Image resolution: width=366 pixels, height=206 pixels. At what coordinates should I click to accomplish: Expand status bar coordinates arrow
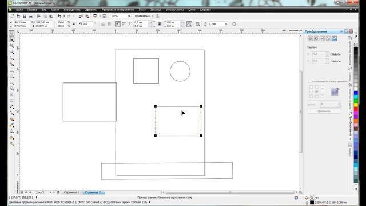click(37, 197)
